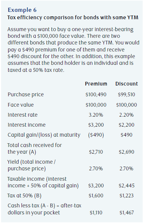Image resolution: width=144 pixels, height=224 pixels.
Task: Select the $2,445 taxable income value
Action: (127, 185)
